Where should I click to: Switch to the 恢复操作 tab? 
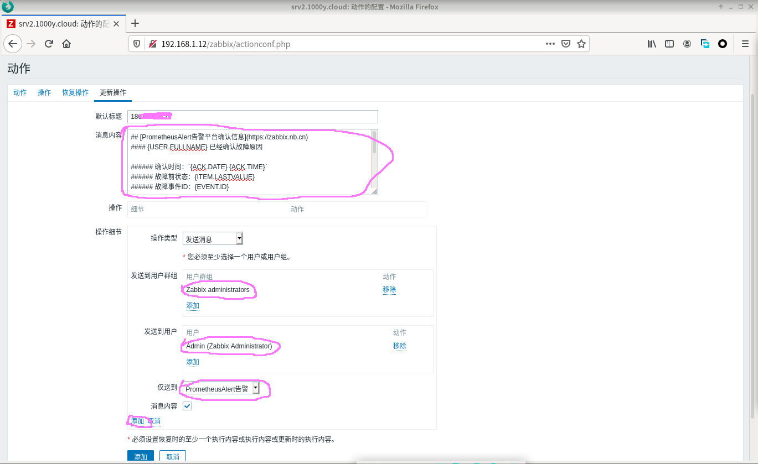point(75,92)
